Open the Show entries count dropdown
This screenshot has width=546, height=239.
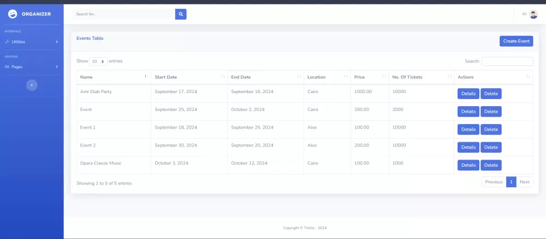pos(98,61)
